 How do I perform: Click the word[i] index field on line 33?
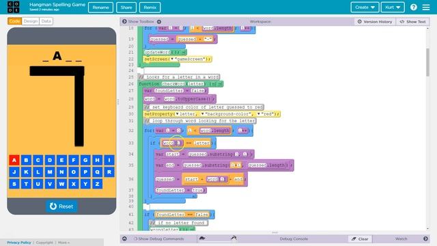[179, 143]
